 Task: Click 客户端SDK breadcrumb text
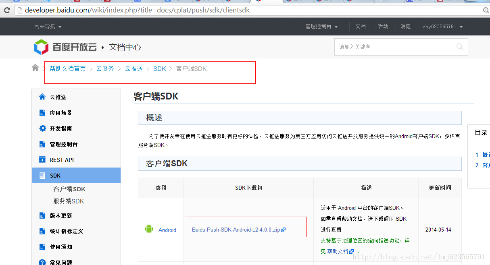191,69
